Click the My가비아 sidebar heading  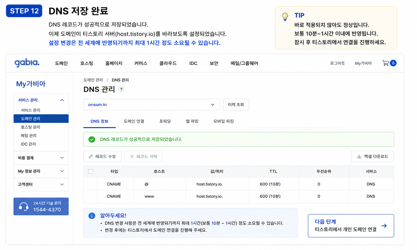click(x=31, y=84)
